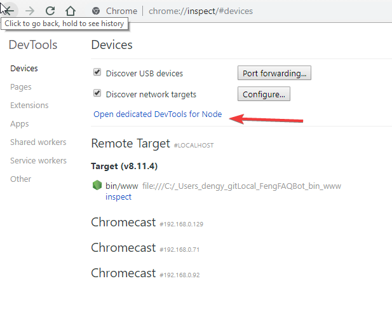
Task: Go to the home page icon
Action: click(x=71, y=11)
